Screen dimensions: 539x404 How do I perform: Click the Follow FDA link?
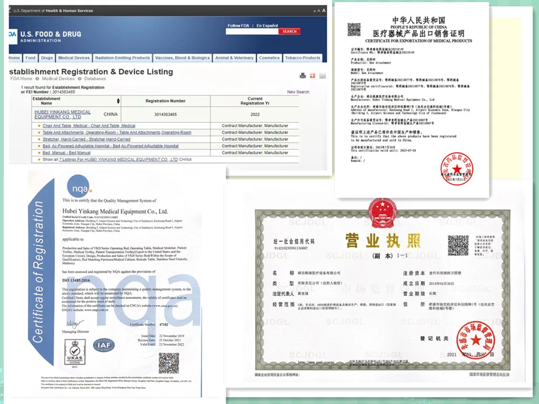click(x=238, y=25)
